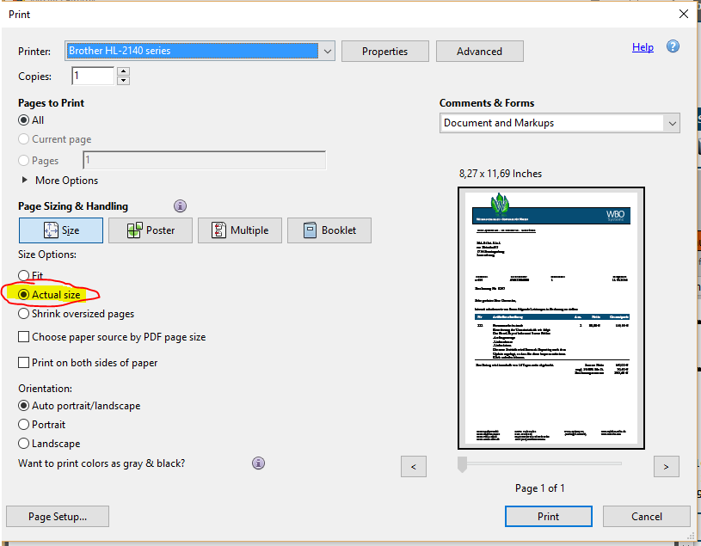Open the Printer dropdown list
The width and height of the screenshot is (701, 546).
pyautogui.click(x=327, y=52)
